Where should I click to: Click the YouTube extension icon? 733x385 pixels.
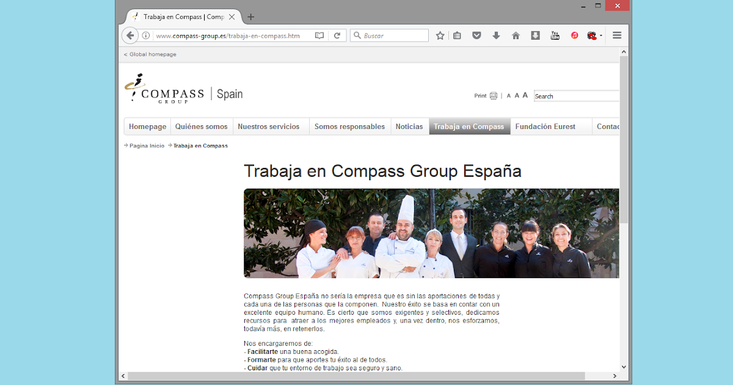[555, 35]
